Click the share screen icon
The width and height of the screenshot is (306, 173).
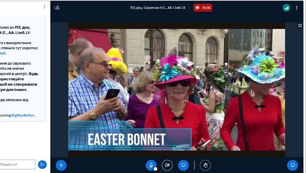[183, 165]
